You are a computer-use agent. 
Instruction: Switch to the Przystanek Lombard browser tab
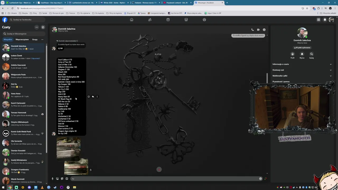[x=177, y=3]
